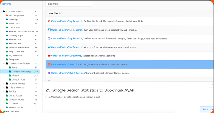
Task: Click the Prospects folder icon
Action: 7,60
